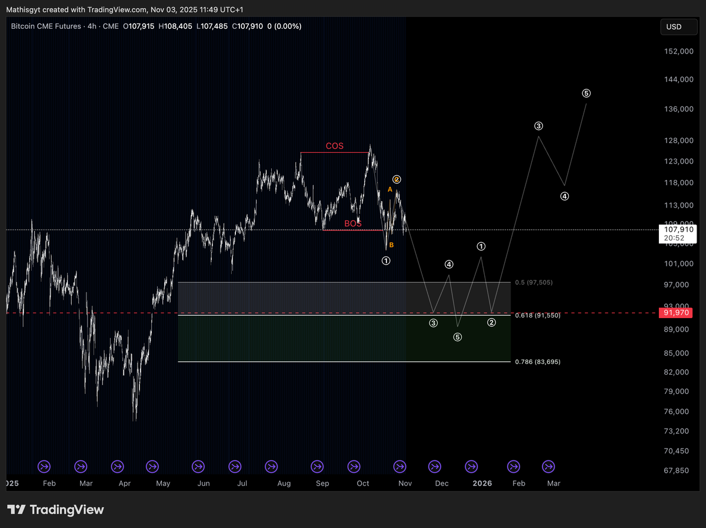This screenshot has height=528, width=706.
Task: Click the red COS label
Action: click(335, 146)
